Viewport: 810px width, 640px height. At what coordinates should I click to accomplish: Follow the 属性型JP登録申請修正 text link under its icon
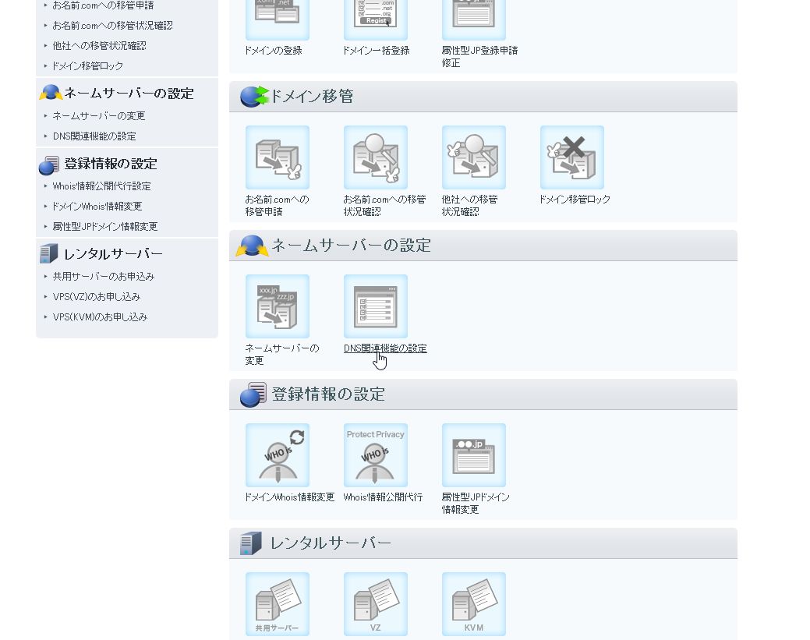479,57
